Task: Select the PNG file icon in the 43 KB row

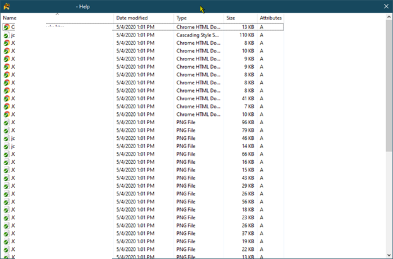Action: point(7,178)
